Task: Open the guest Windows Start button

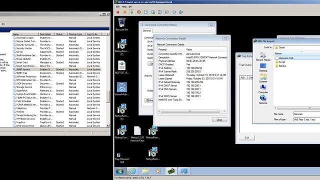Action: pos(120,171)
